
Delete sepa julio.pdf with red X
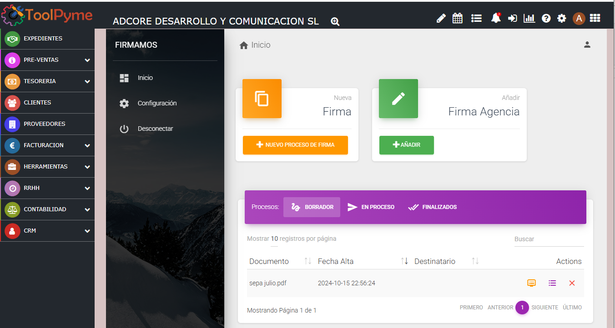pos(572,283)
